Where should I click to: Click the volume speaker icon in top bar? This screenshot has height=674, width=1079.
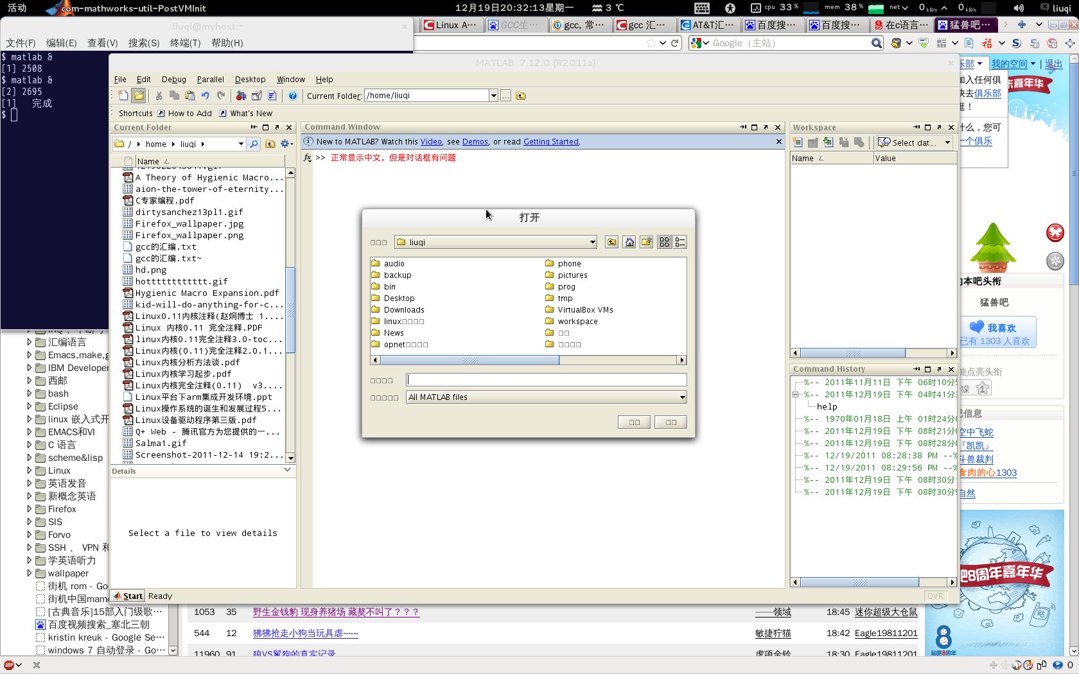tap(1019, 8)
